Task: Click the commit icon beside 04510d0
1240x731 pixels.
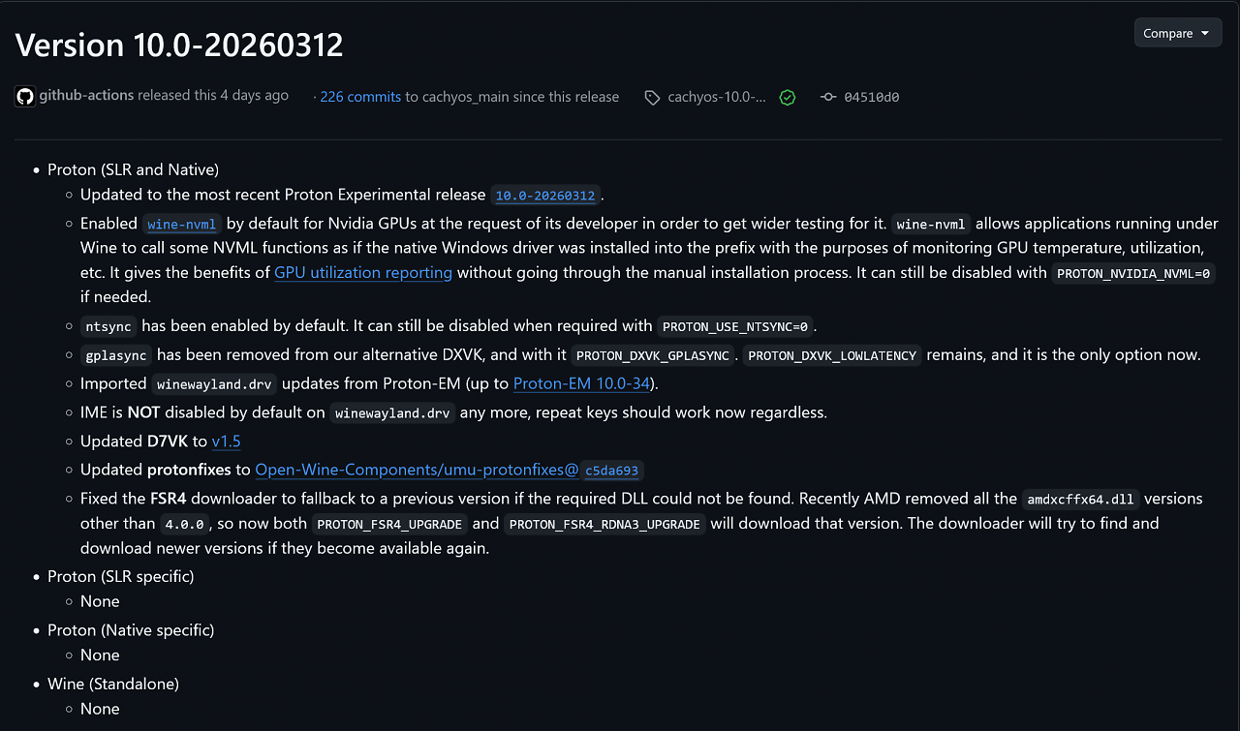Action: coord(828,97)
